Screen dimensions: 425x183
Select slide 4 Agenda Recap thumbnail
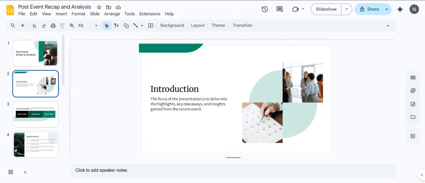(36, 144)
